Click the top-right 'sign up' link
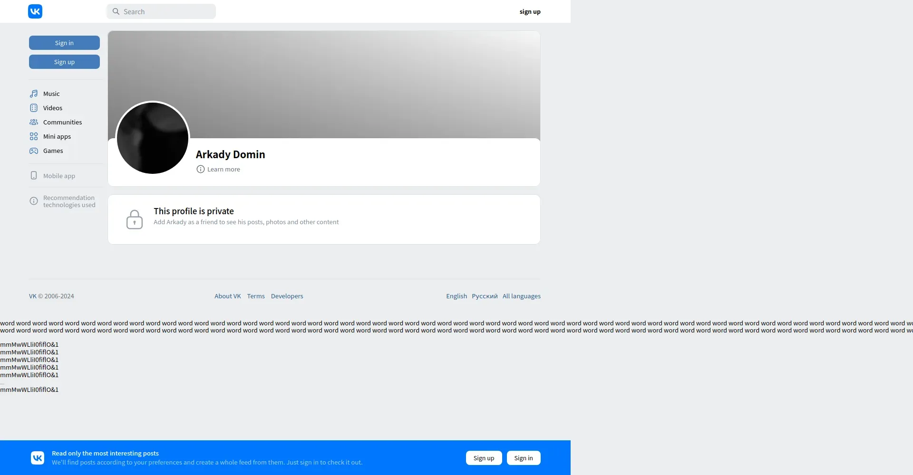913x475 pixels. (530, 11)
